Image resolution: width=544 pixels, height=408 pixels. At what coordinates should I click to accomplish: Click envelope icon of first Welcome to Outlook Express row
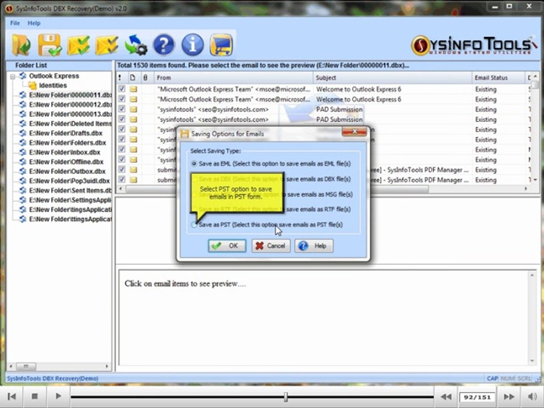pos(133,89)
